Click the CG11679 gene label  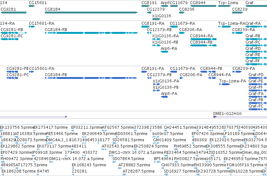(179, 3)
